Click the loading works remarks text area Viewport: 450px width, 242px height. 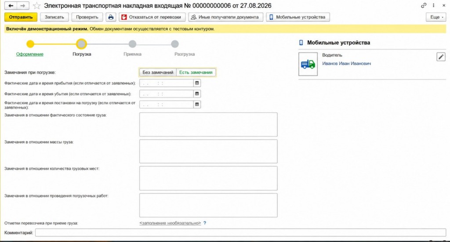point(208,205)
